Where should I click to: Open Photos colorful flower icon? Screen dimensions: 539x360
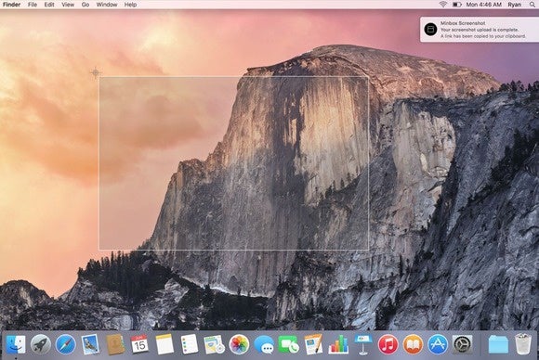pos(239,344)
